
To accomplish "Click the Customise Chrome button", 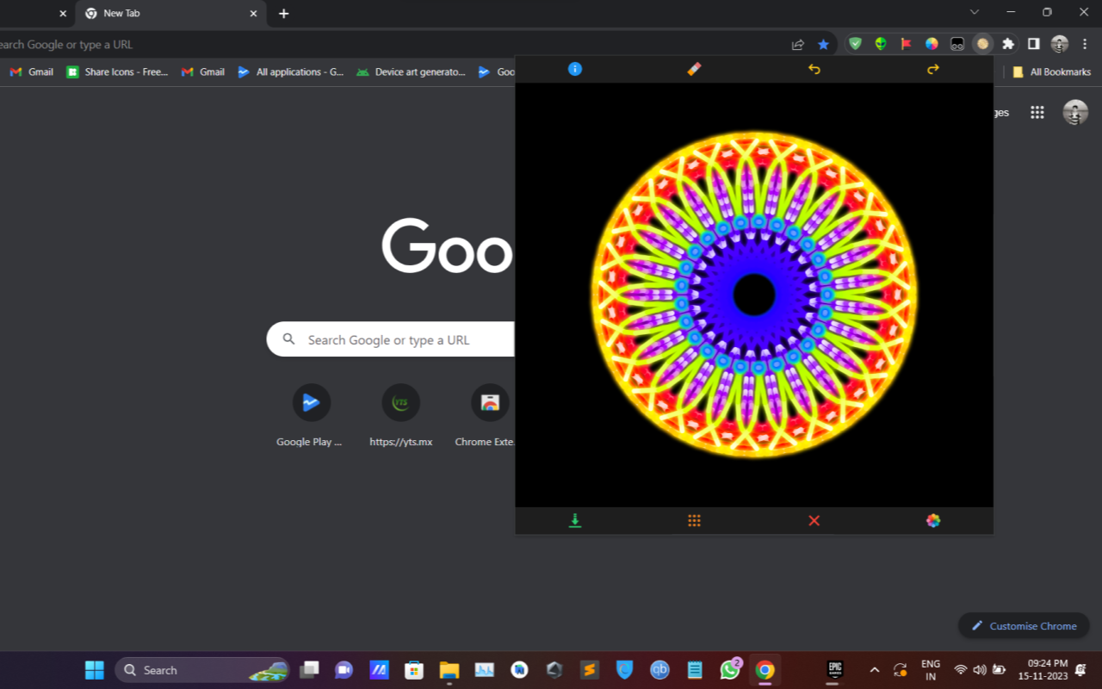I will [x=1024, y=626].
